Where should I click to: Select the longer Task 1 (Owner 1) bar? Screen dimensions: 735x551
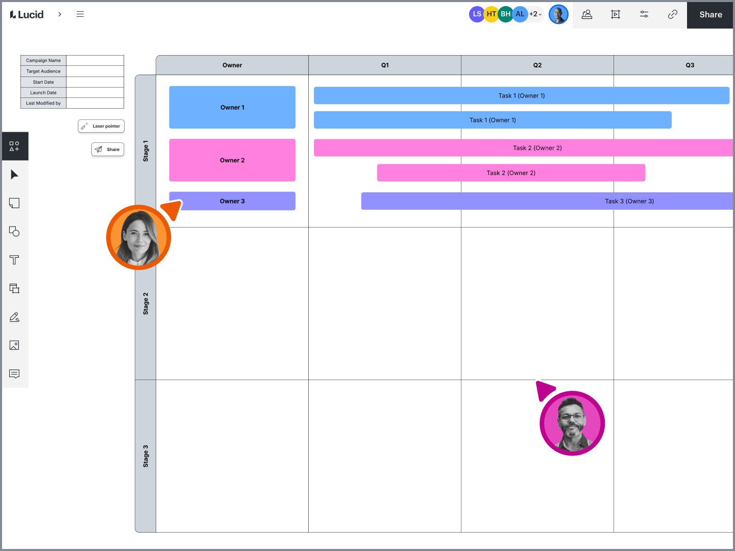click(x=522, y=95)
